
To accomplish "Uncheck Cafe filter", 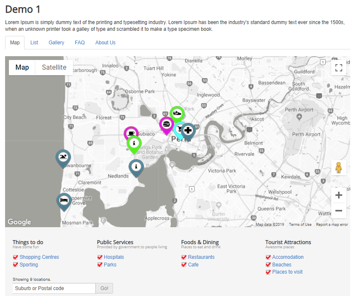I will point(184,265).
